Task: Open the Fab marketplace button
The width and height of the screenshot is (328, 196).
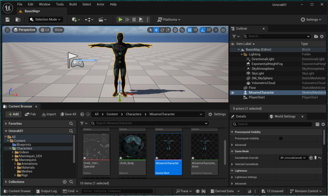Action: (x=30, y=114)
